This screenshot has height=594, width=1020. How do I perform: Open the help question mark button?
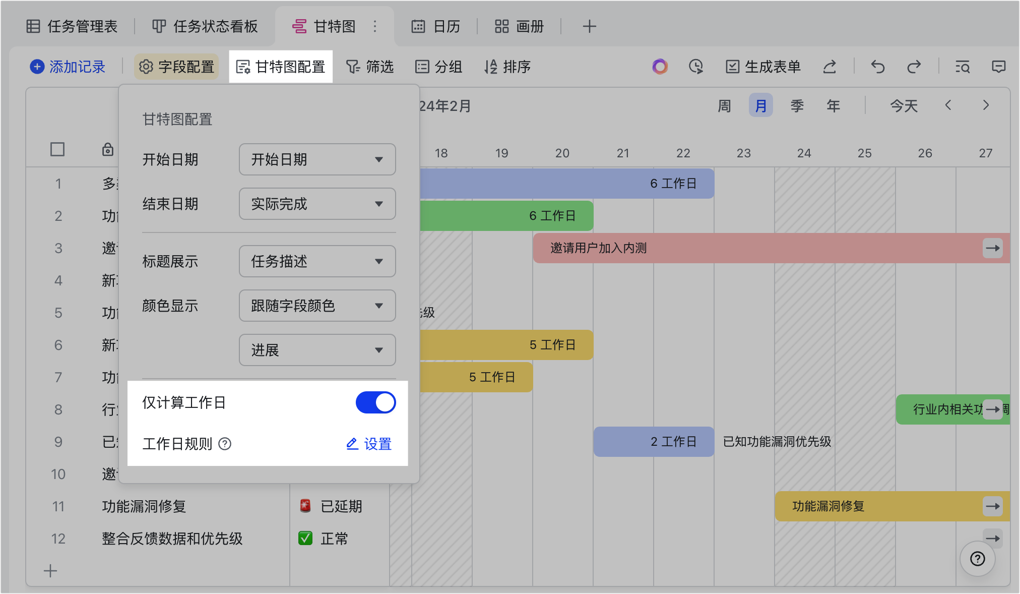click(978, 559)
